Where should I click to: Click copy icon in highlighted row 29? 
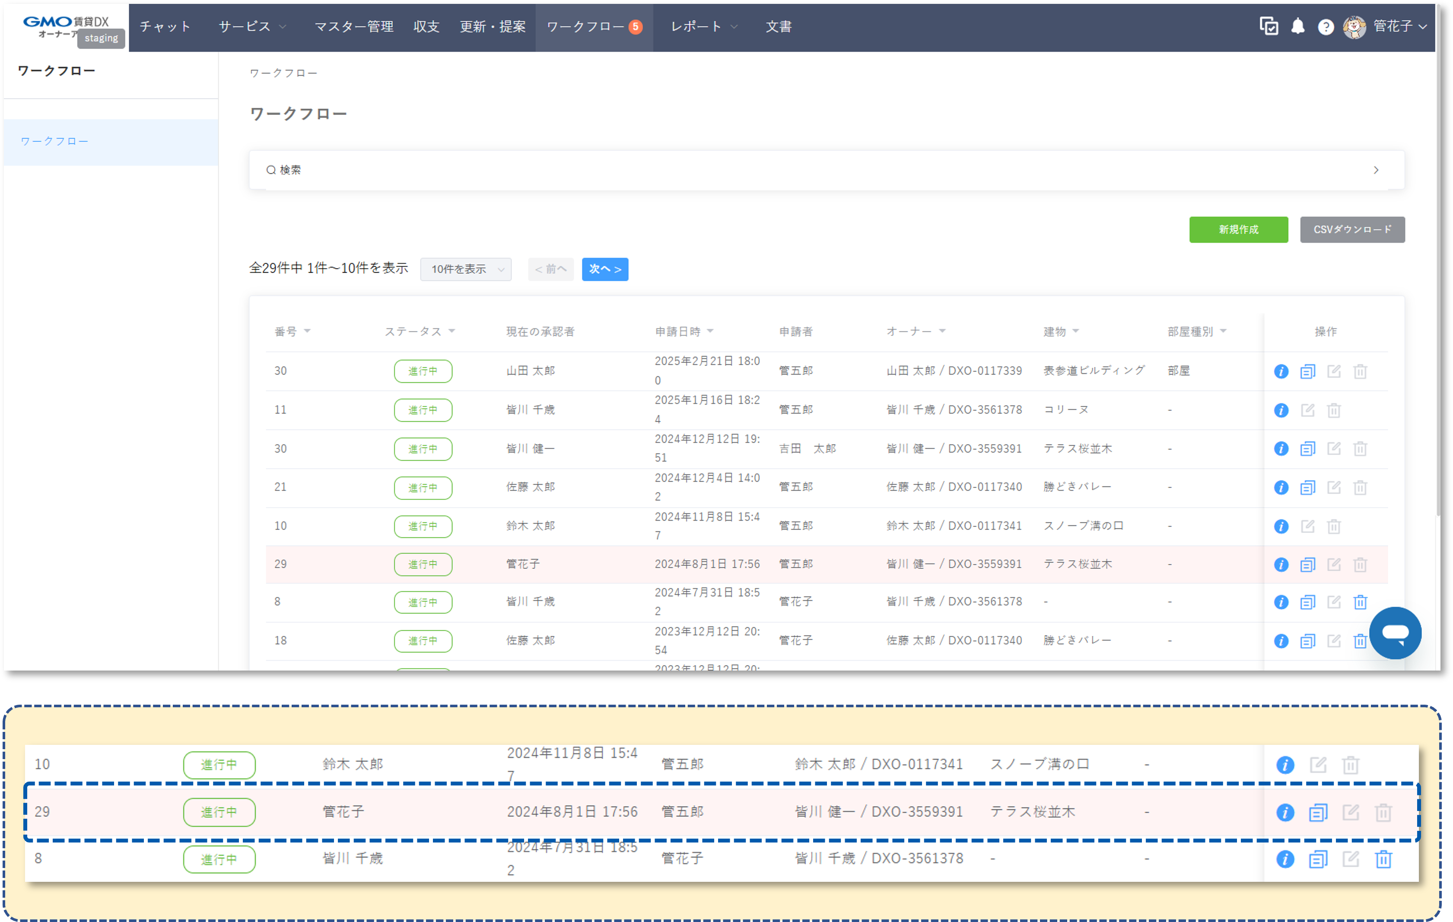click(1307, 565)
